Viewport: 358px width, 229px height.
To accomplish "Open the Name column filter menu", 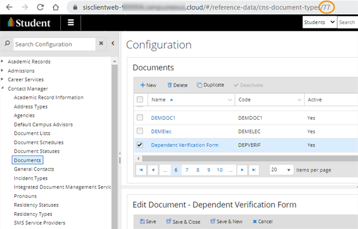I will 230,100.
